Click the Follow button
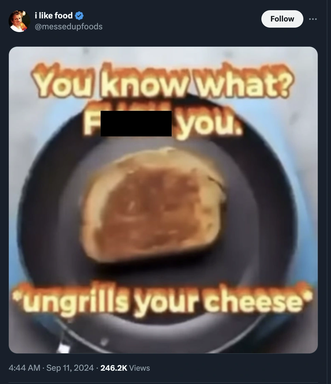This screenshot has height=384, width=331. point(282,19)
